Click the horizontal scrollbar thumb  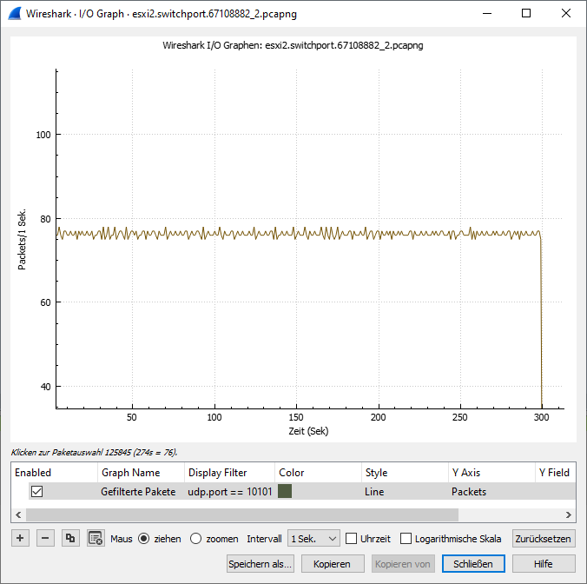coord(242,514)
